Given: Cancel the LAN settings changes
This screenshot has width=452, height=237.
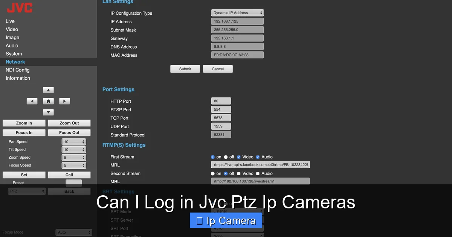Looking at the screenshot, I should pos(218,69).
